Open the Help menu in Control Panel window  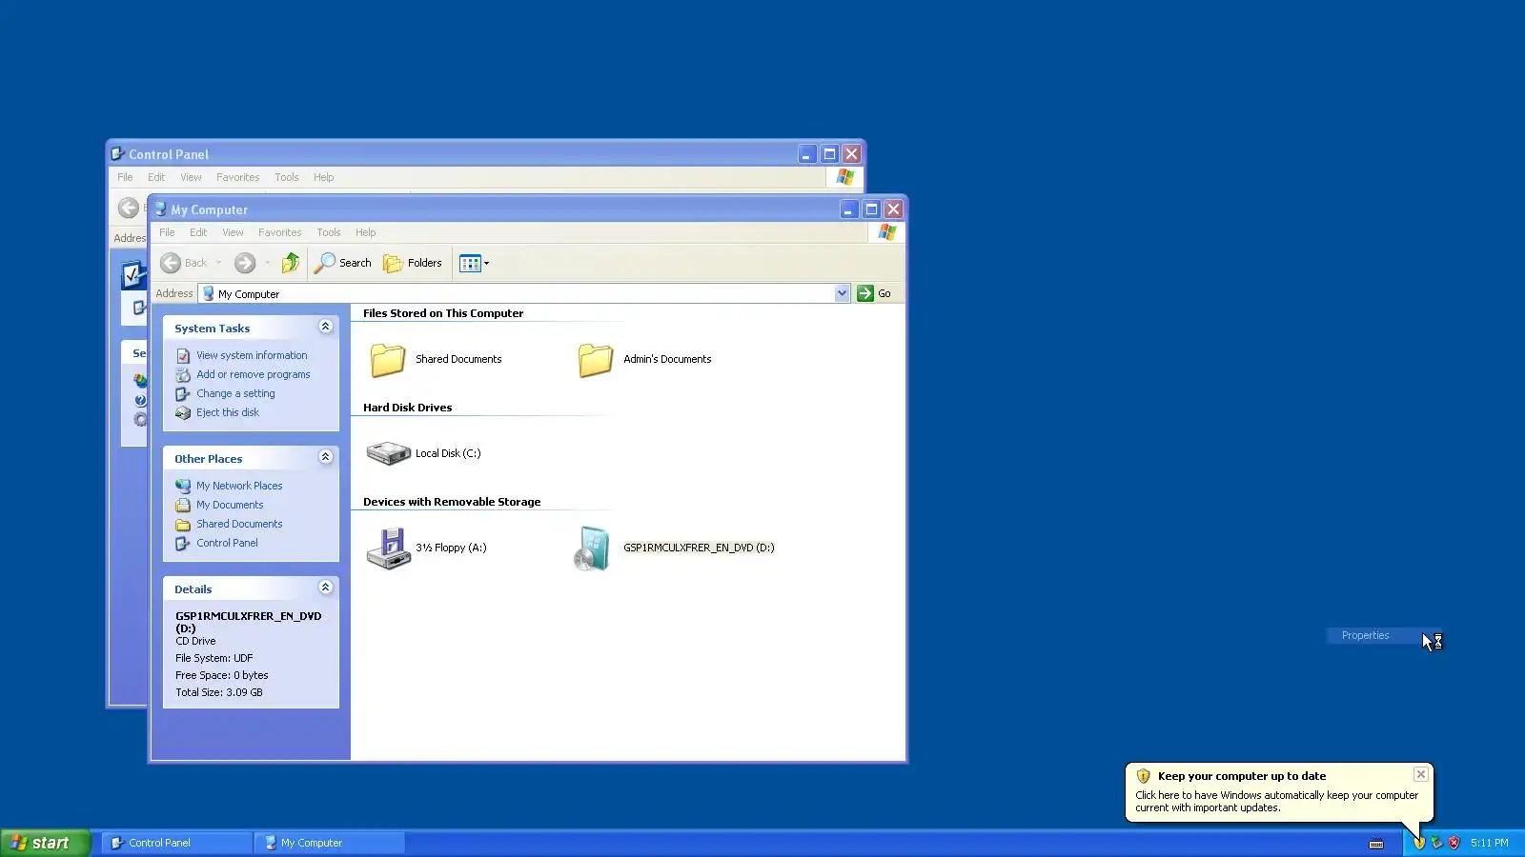324,177
